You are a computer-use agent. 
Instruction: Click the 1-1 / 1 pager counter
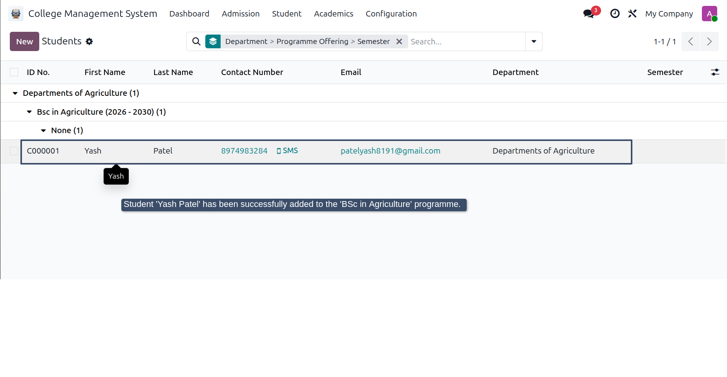pyautogui.click(x=665, y=42)
